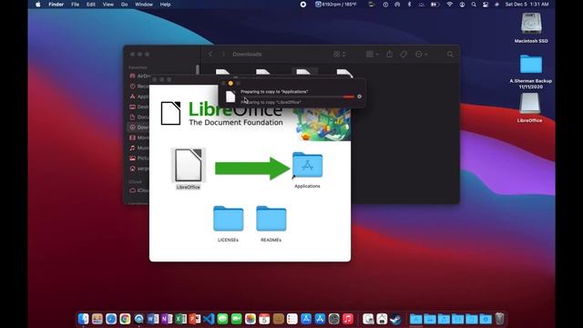Go back in the Downloads Finder window
583x328 pixels.
[210, 55]
